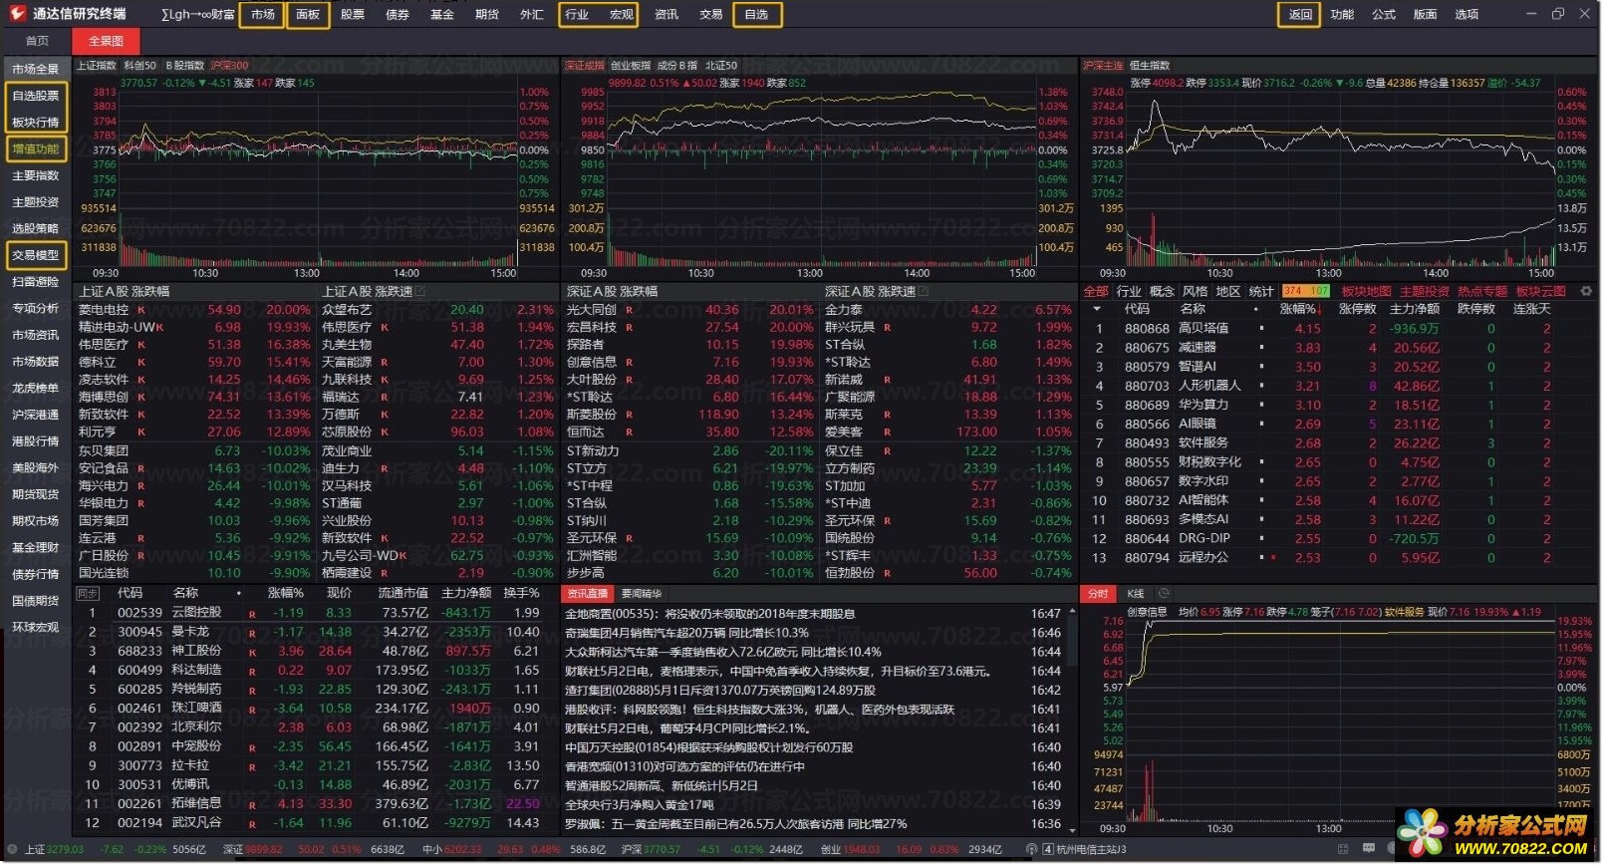Click the news feed scrollbar down arrow

[1072, 829]
